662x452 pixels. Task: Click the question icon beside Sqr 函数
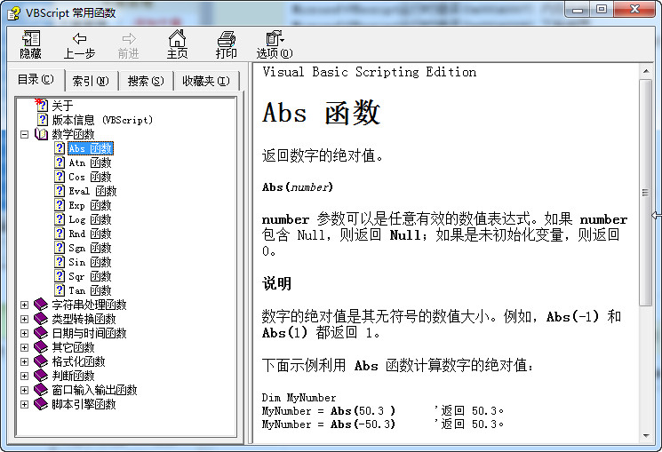(x=60, y=276)
